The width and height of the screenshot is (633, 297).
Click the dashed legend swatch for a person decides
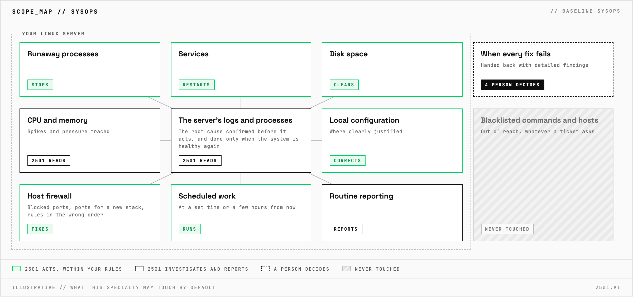coord(265,269)
